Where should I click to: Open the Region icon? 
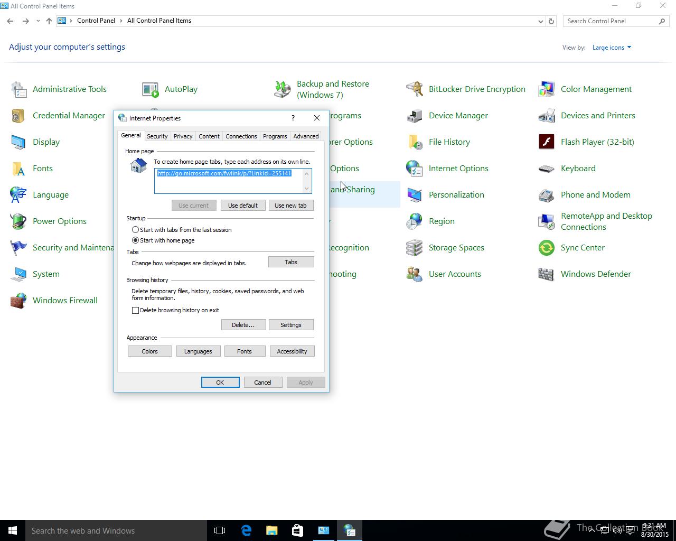pos(415,221)
